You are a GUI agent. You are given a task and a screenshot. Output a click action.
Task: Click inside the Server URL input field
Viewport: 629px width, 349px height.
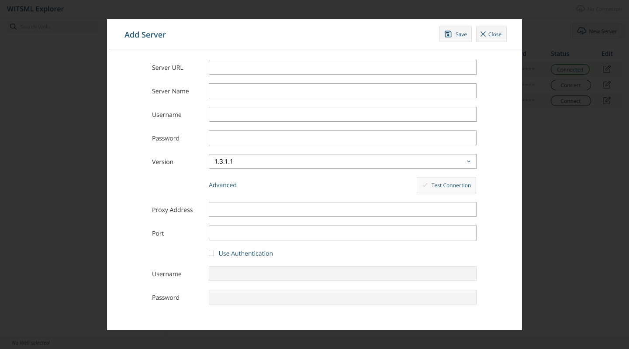(342, 67)
